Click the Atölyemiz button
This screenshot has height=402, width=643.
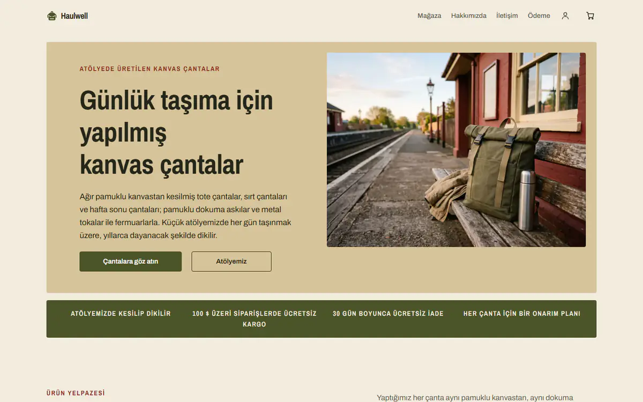231,262
